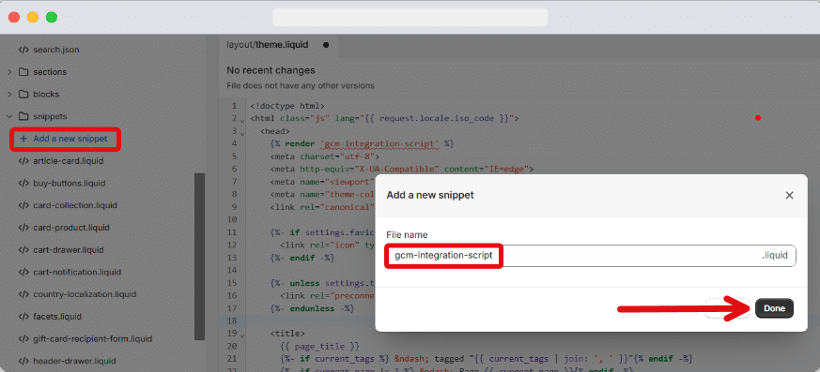Click line number 18 in the gutter
The image size is (820, 372).
click(232, 320)
